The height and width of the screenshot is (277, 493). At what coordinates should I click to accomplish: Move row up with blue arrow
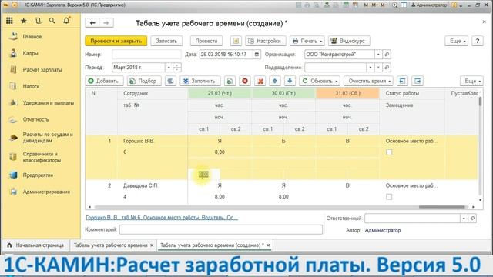coord(275,81)
